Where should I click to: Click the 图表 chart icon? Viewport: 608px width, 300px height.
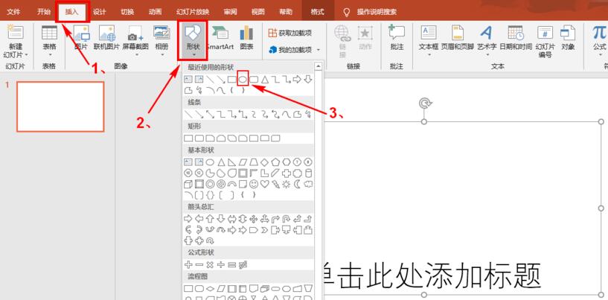(x=246, y=38)
